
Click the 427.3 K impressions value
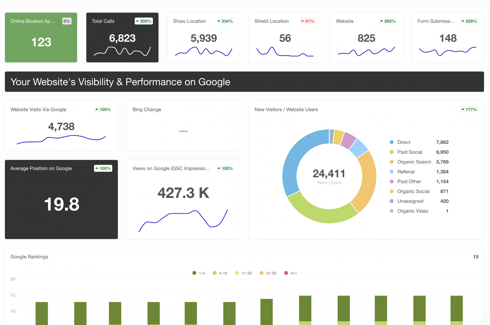pos(183,193)
